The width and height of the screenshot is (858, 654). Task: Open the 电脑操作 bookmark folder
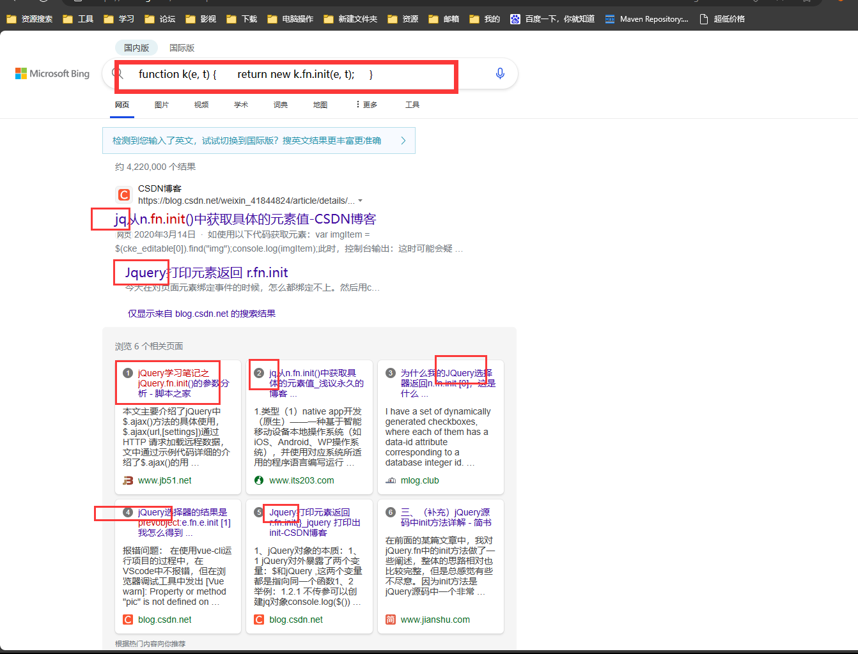pos(290,19)
